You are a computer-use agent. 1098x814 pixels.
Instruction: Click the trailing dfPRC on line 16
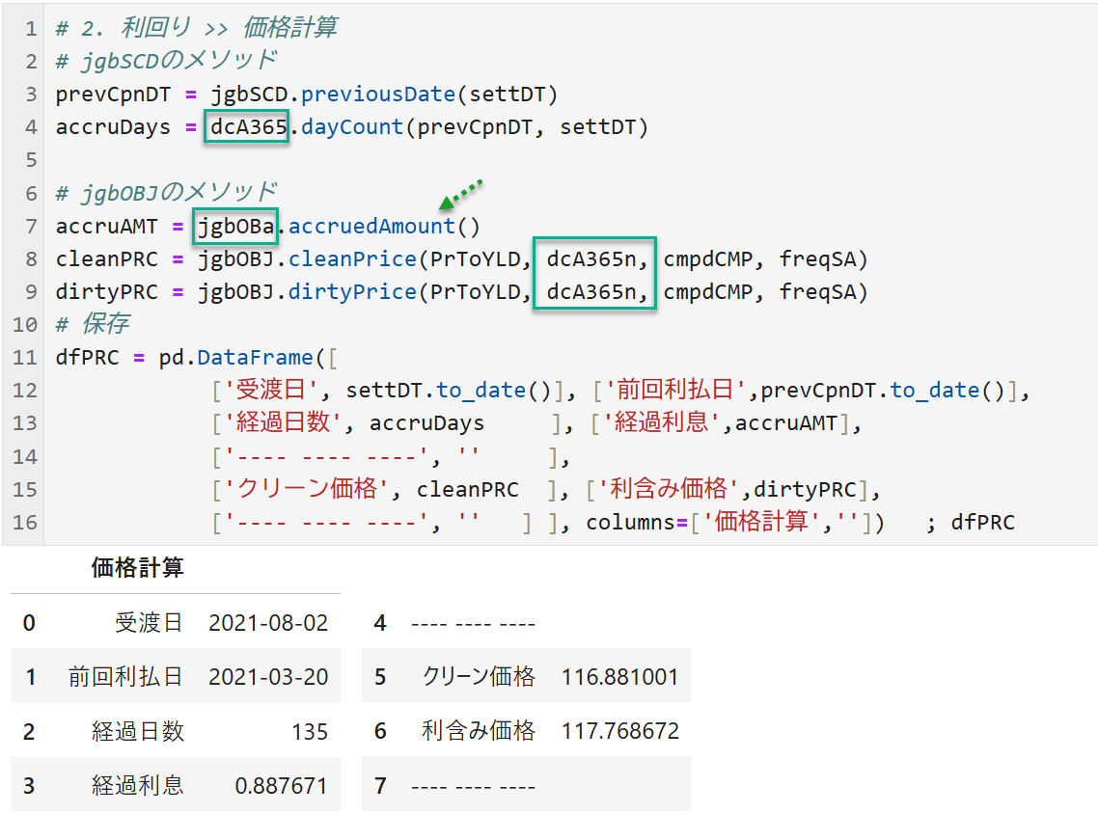[x=982, y=522]
